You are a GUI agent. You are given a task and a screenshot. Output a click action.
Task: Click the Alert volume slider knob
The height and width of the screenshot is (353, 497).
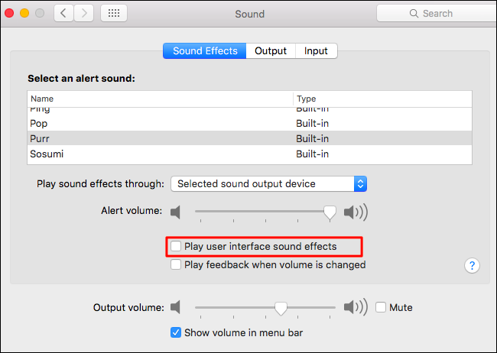330,212
